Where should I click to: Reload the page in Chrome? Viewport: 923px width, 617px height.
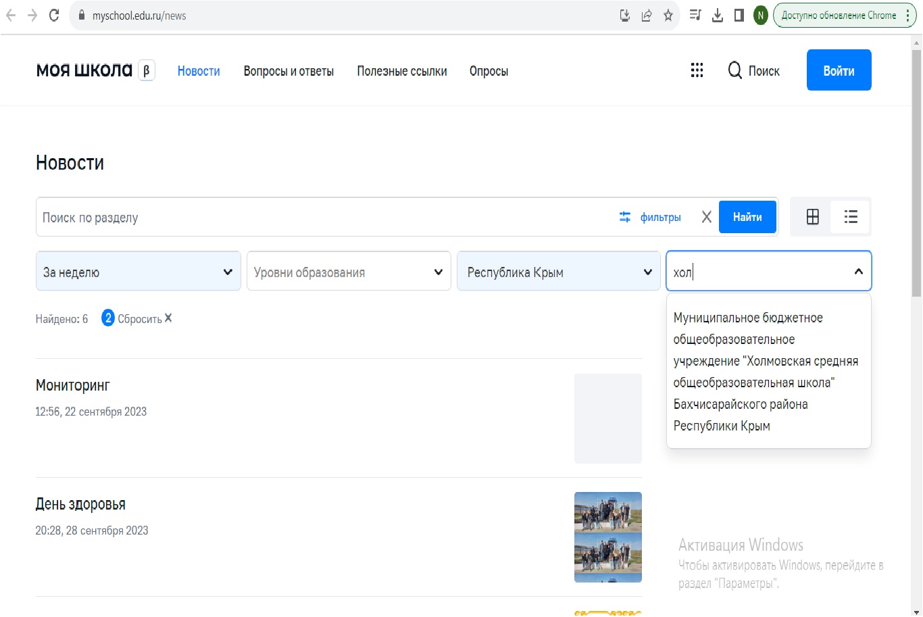tap(54, 15)
